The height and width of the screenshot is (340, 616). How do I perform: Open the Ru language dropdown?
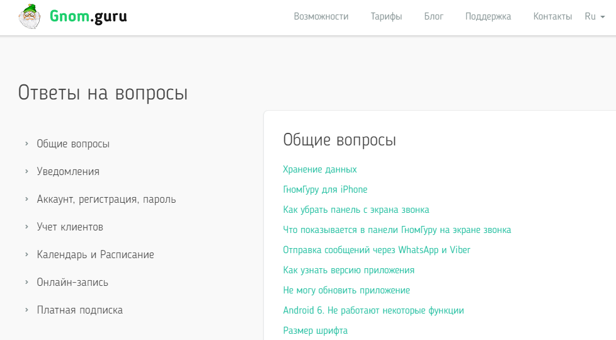pos(594,16)
